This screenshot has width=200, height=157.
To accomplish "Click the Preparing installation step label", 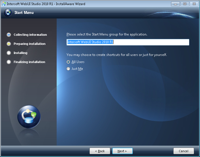I will (x=29, y=44).
